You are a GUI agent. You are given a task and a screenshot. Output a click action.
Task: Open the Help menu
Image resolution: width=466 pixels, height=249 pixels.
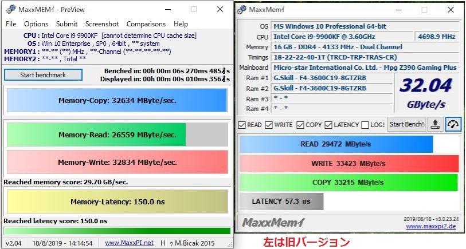click(181, 24)
